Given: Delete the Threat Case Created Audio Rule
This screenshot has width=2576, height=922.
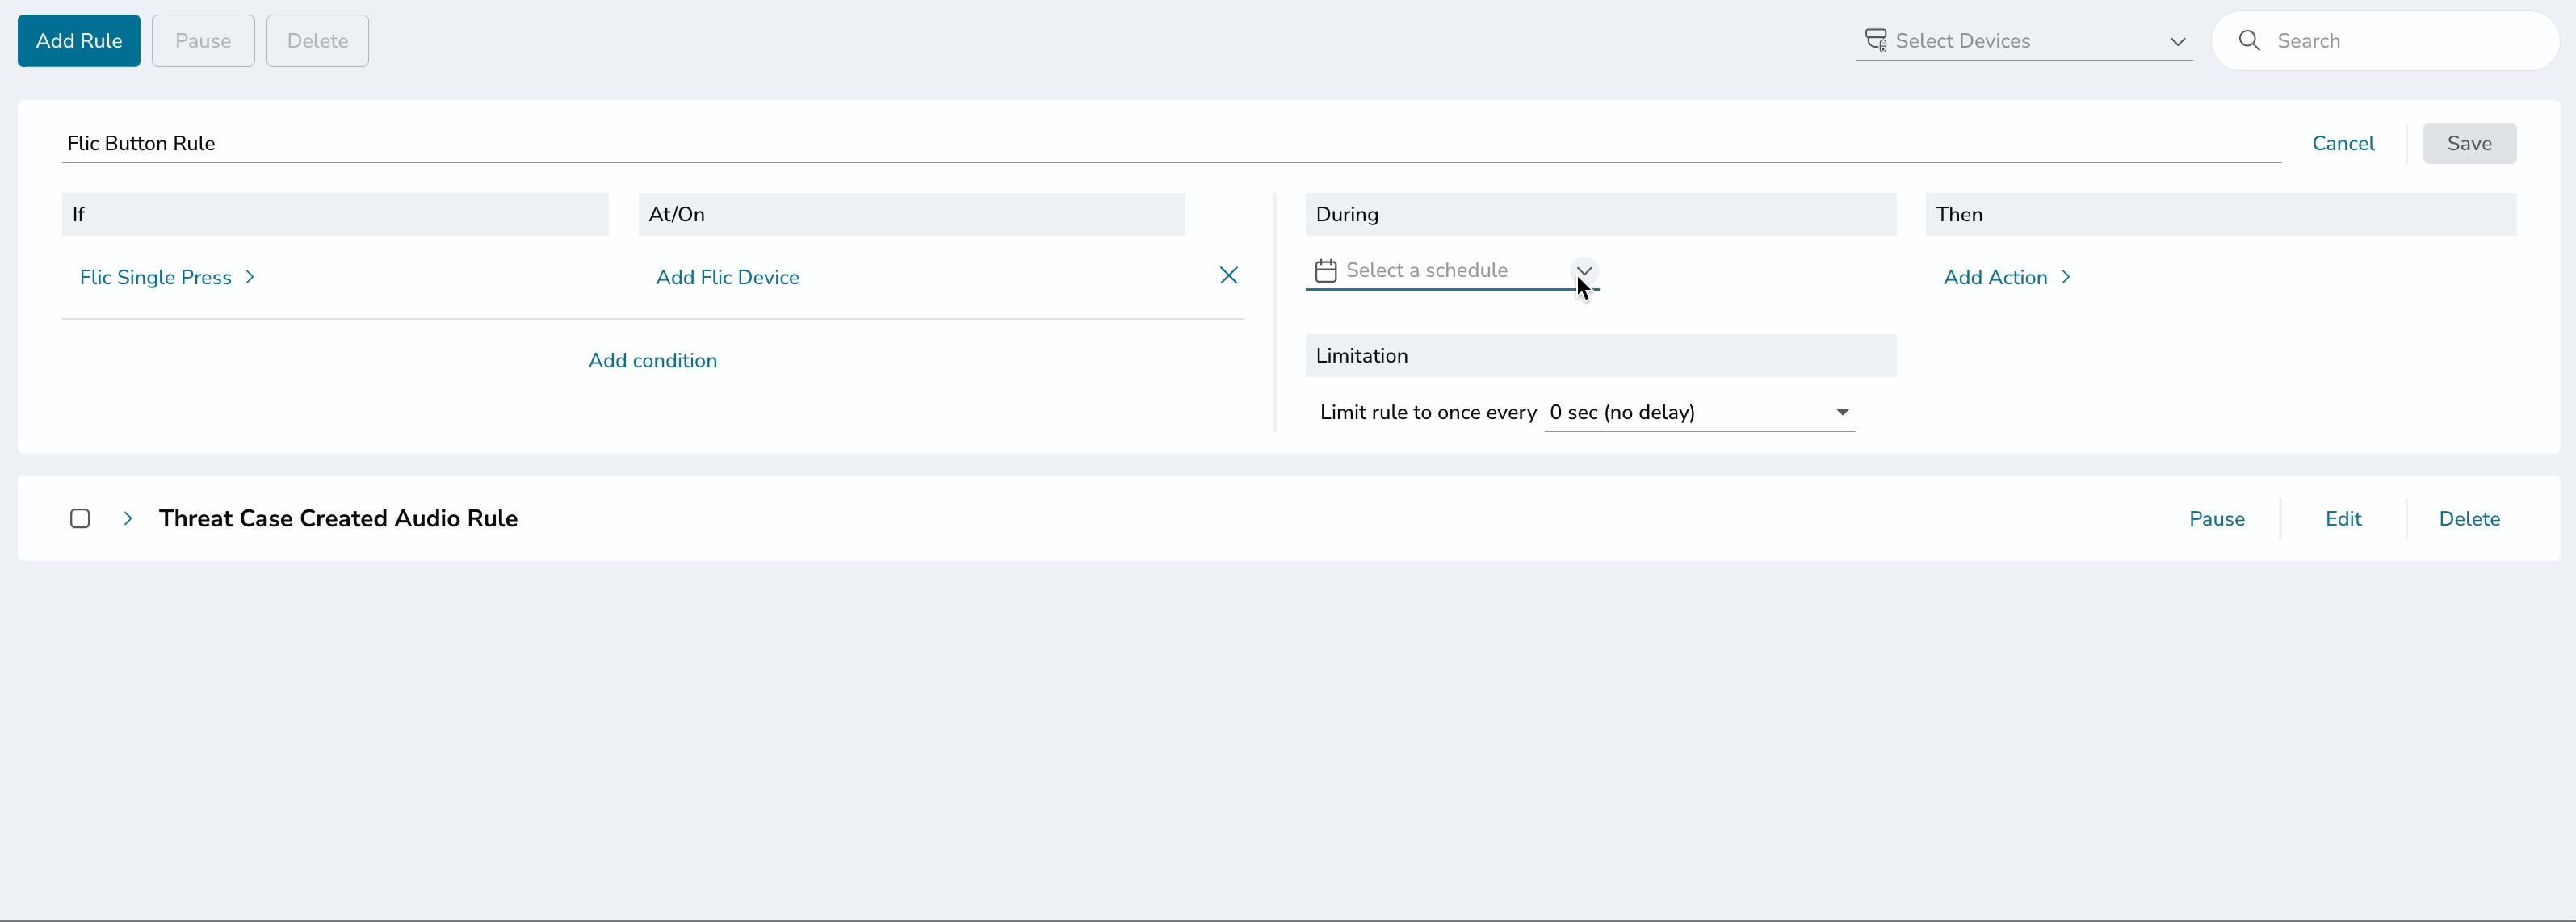Looking at the screenshot, I should point(2469,518).
